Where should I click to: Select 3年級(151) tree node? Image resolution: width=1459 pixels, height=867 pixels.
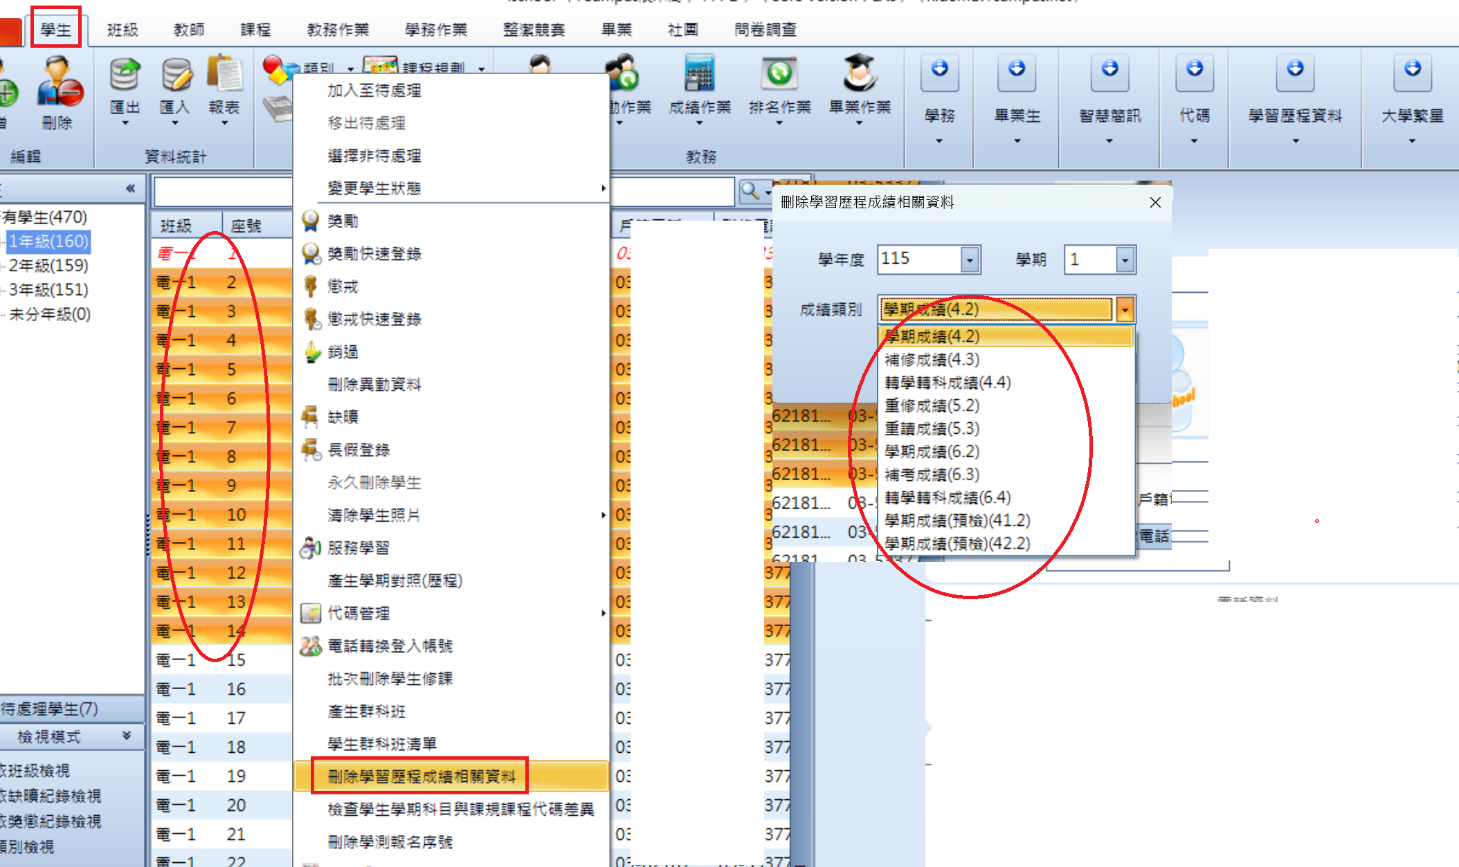(48, 289)
